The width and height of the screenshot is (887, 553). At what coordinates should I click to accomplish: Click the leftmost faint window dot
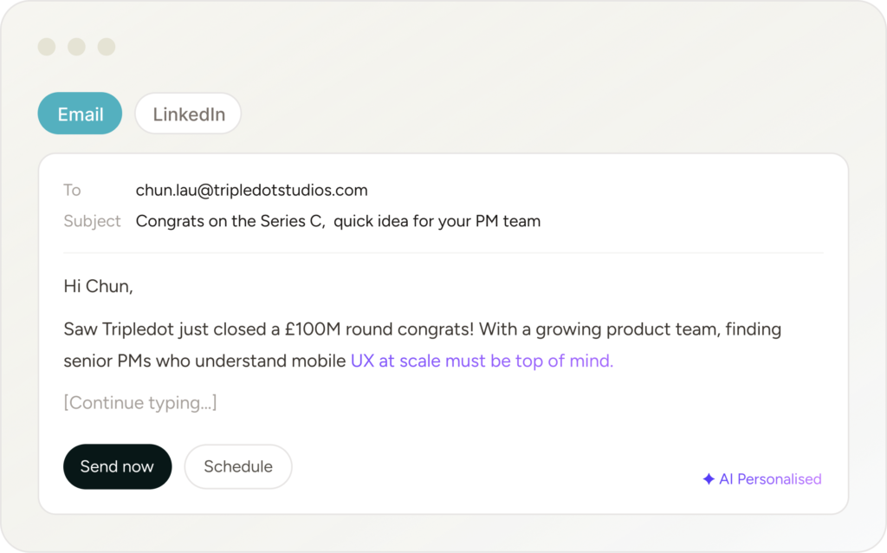48,48
